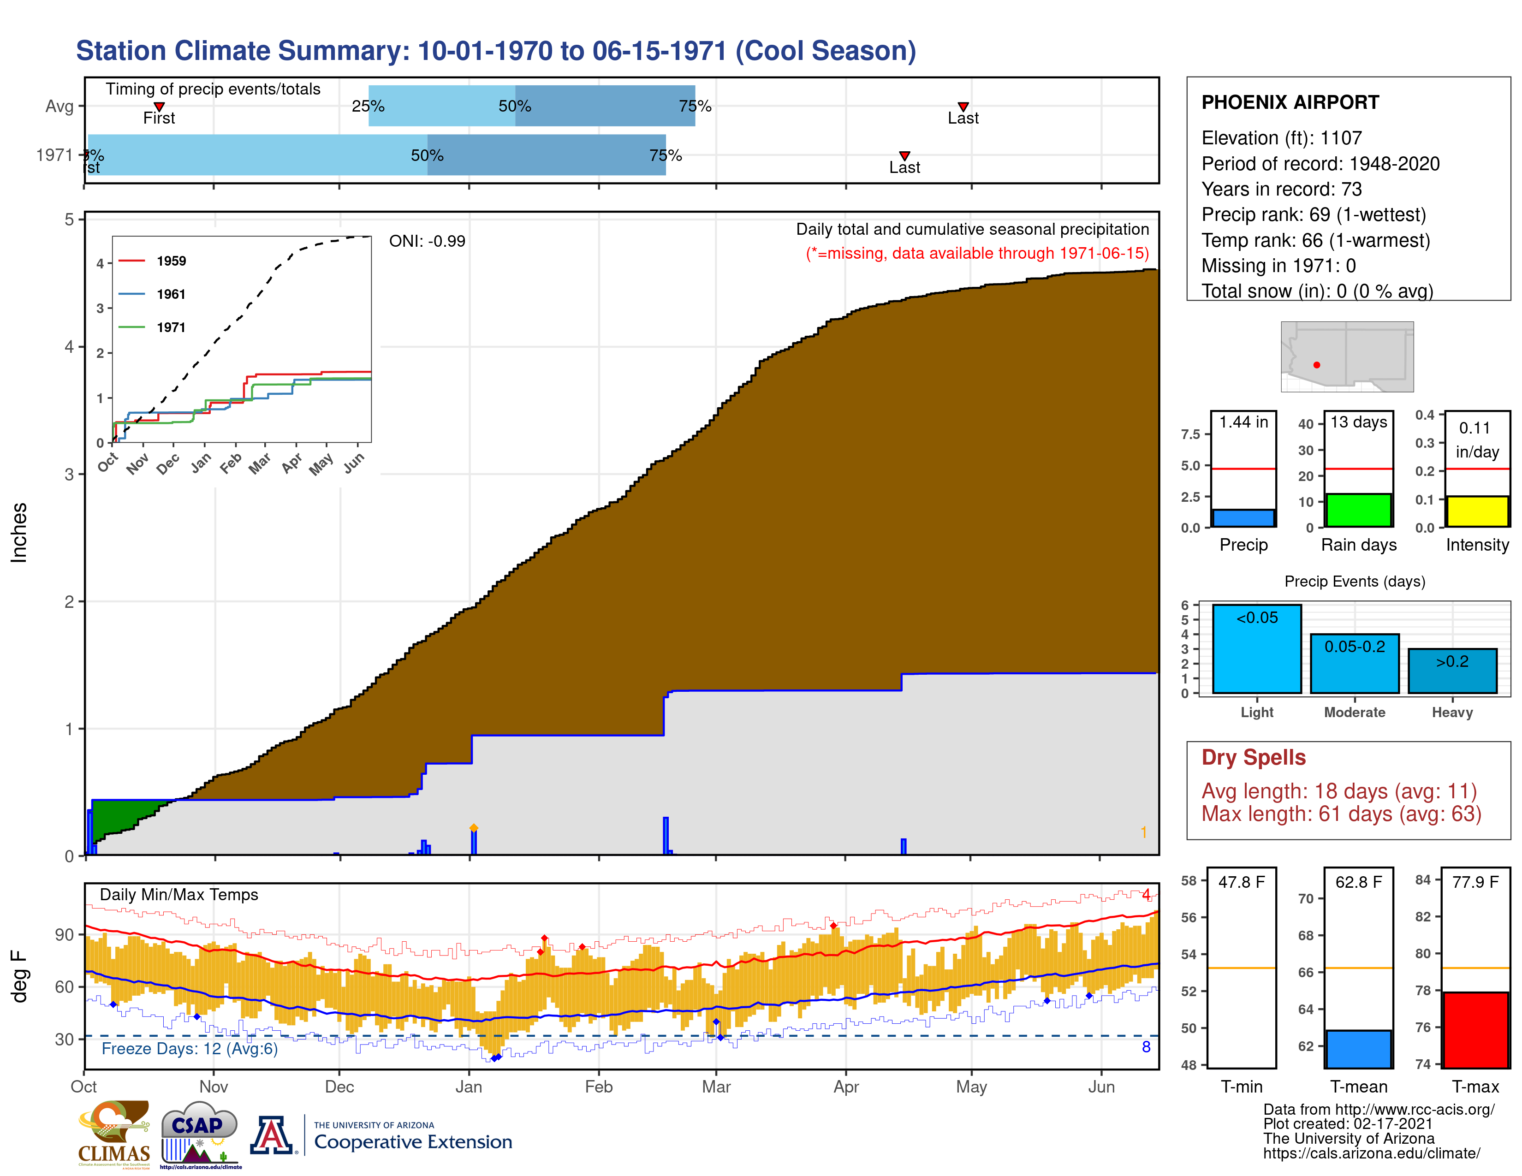
Task: Click the Light <0.05 events bar
Action: (x=1256, y=648)
